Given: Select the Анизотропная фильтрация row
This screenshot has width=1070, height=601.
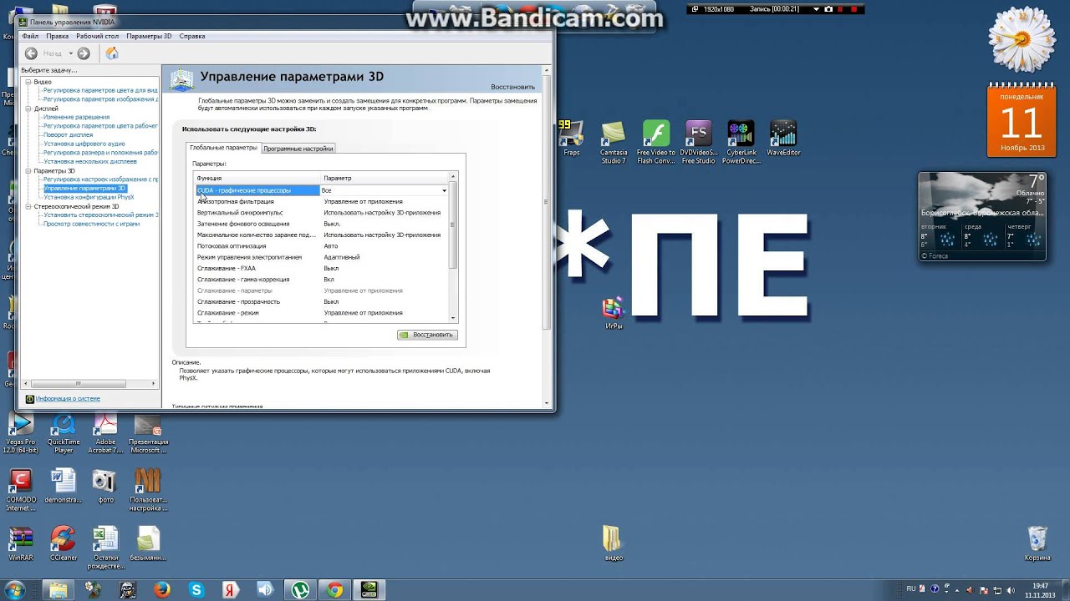Looking at the screenshot, I should [322, 201].
